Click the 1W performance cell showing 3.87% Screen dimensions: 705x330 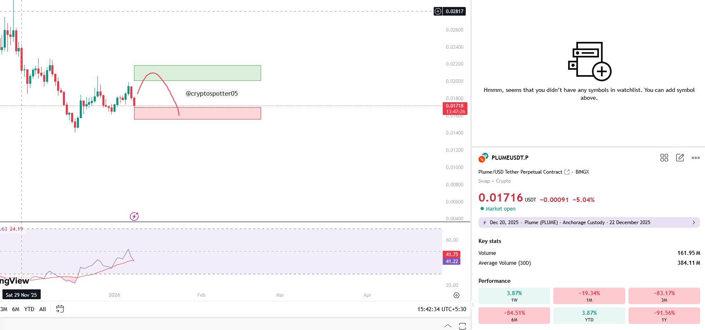tap(514, 296)
